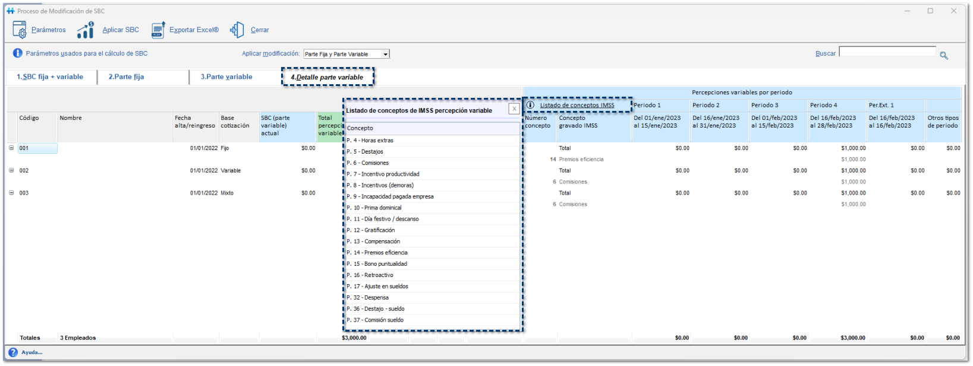Open the Aplicar modificación dropdown
The height and width of the screenshot is (366, 973).
[x=385, y=54]
